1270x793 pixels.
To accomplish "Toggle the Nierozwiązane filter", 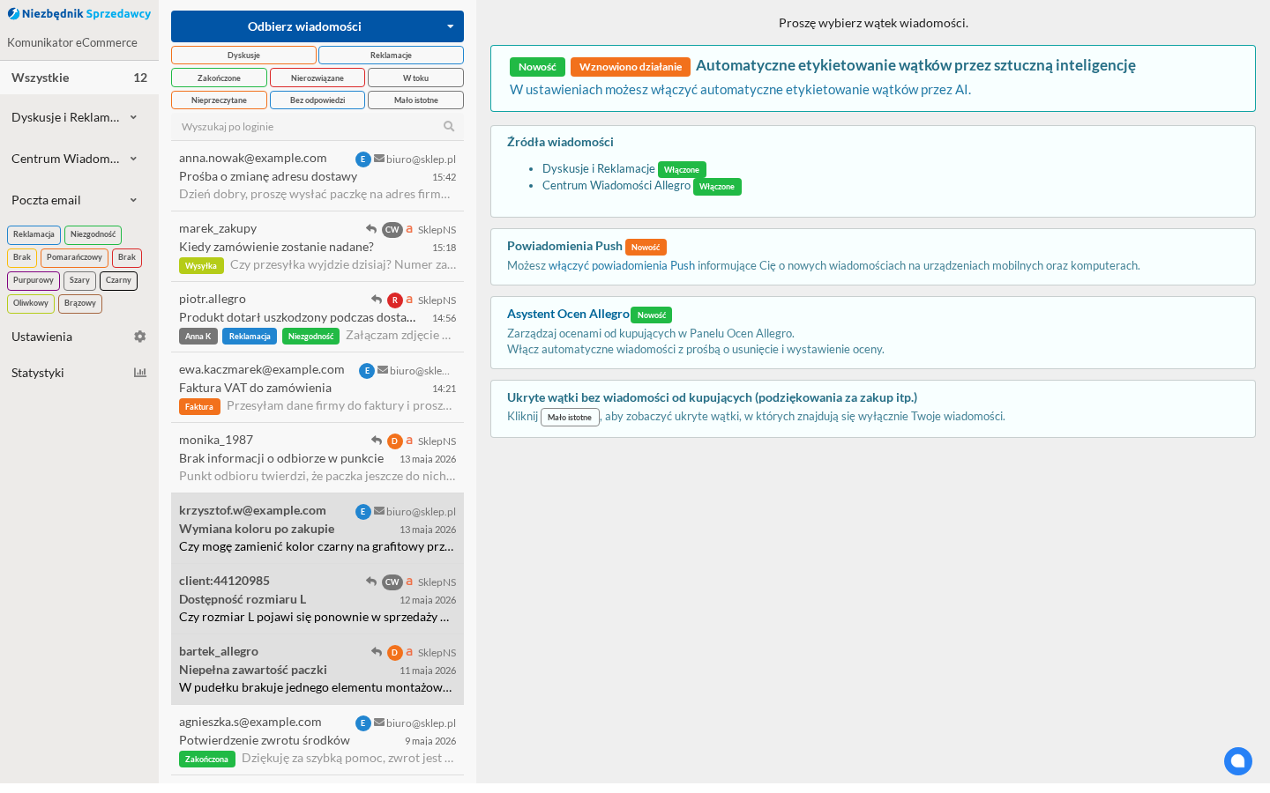I will [317, 78].
